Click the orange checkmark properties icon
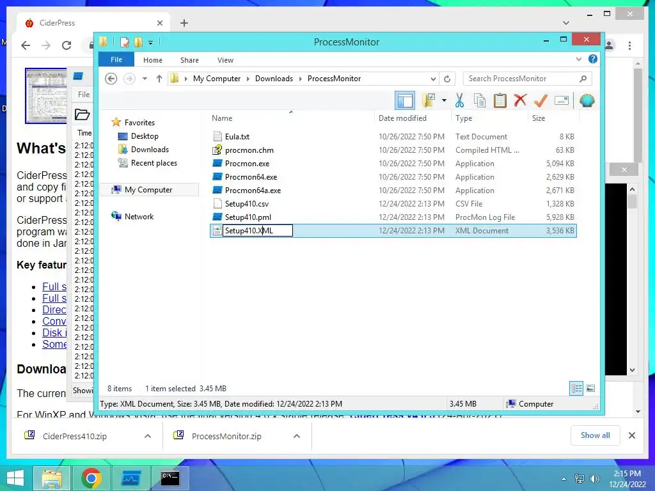 point(541,100)
